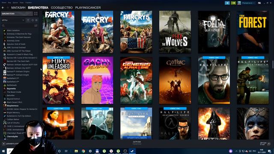
Task: Open the advanced filter sliders icon
Action: [x=36, y=26]
